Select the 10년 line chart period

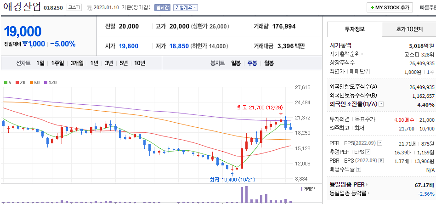click(140, 63)
